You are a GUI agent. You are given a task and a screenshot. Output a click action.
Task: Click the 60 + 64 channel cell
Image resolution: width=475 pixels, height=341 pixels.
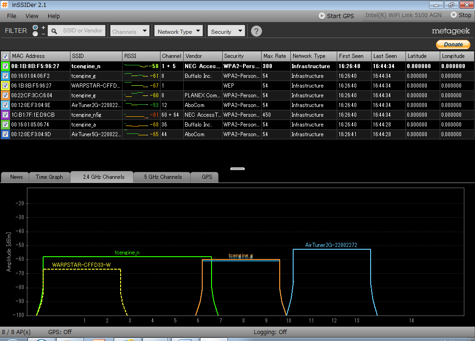[x=172, y=115]
